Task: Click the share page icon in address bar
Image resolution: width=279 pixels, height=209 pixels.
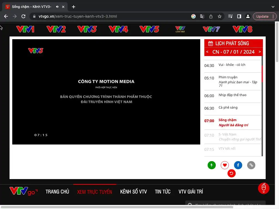Action: click(x=211, y=16)
